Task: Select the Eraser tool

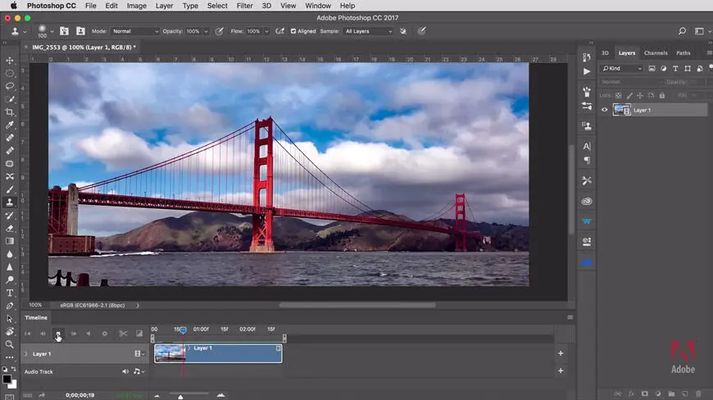Action: (10, 228)
